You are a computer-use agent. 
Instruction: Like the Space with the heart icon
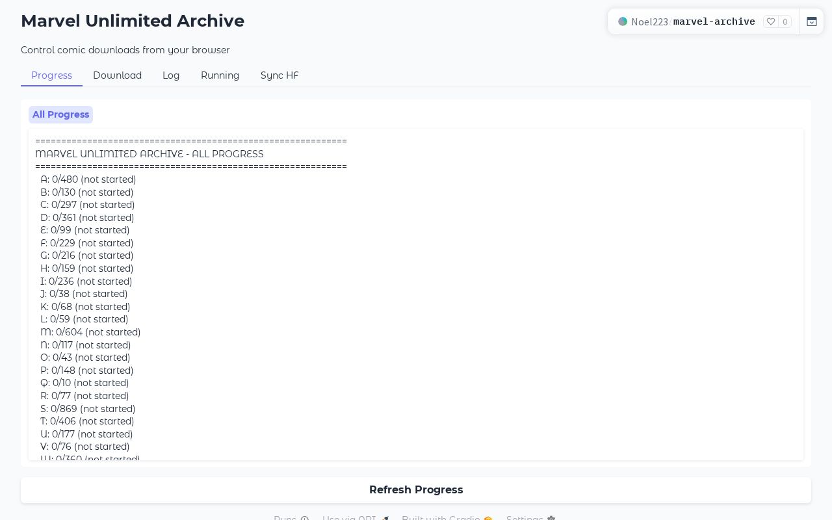point(771,21)
